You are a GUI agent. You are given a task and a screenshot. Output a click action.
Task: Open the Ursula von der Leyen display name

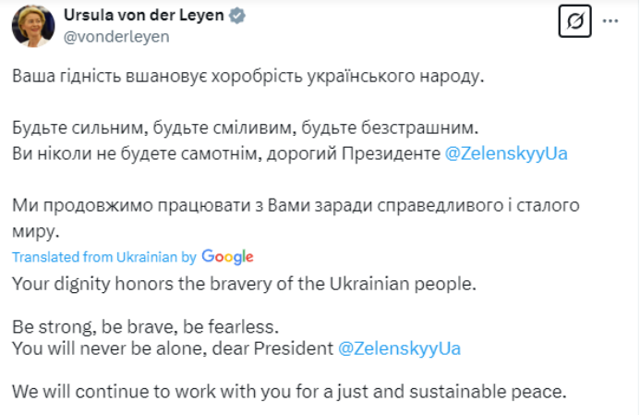click(x=144, y=15)
